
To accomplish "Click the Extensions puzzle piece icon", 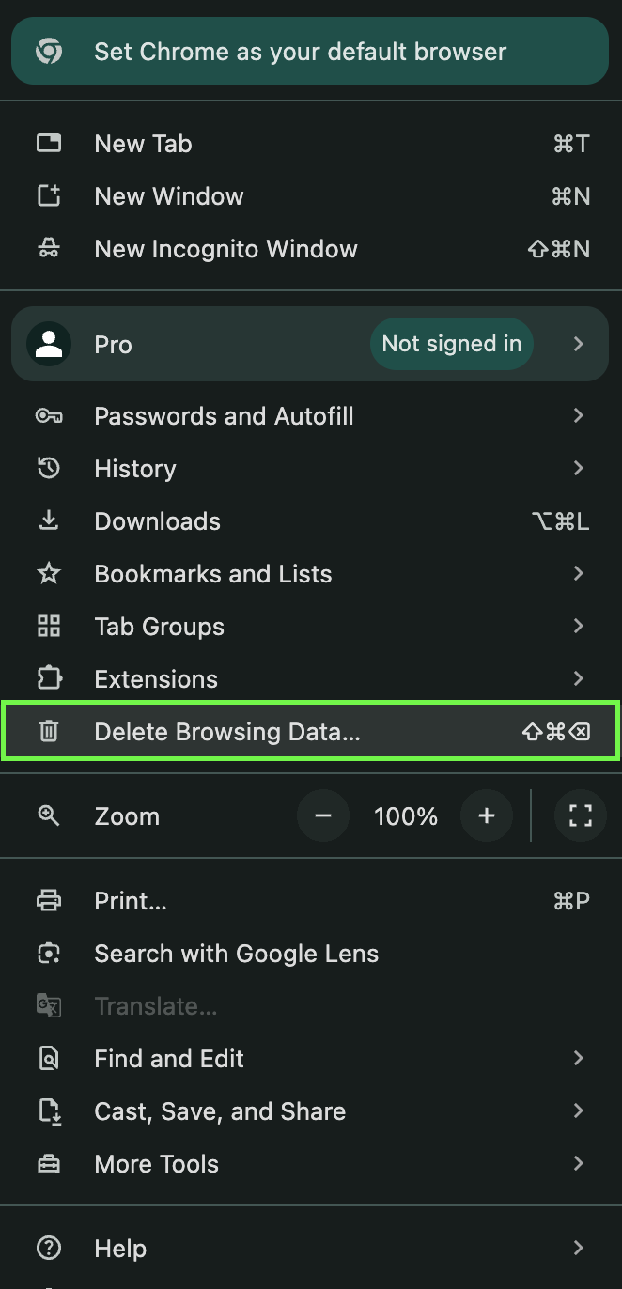I will click(48, 679).
